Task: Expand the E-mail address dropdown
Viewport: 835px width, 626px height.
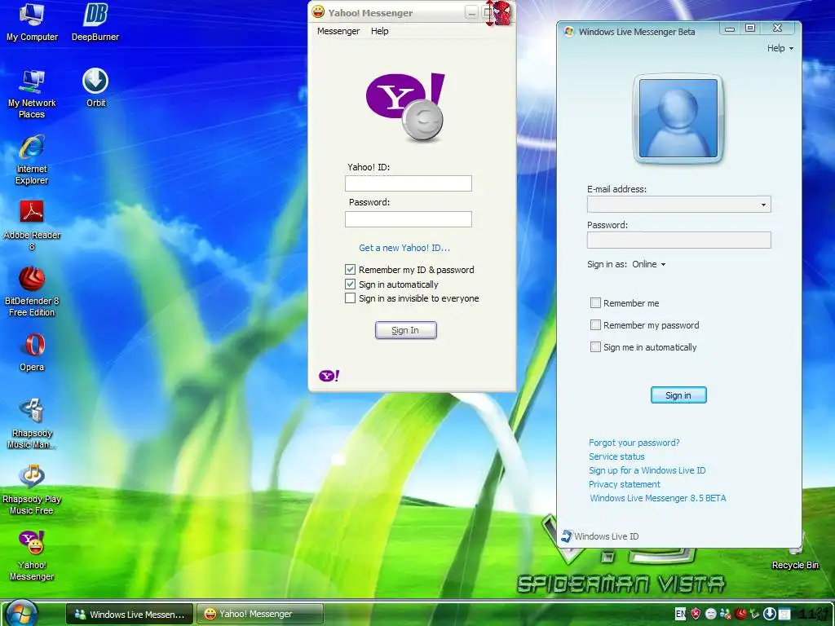Action: (763, 205)
